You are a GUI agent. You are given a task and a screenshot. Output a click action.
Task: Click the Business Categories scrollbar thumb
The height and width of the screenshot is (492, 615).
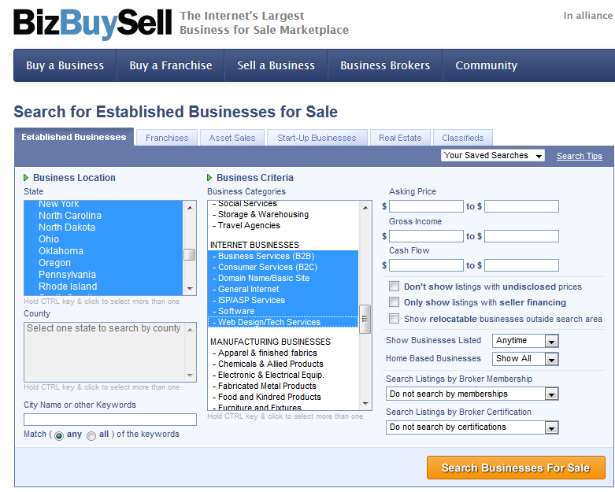365,319
